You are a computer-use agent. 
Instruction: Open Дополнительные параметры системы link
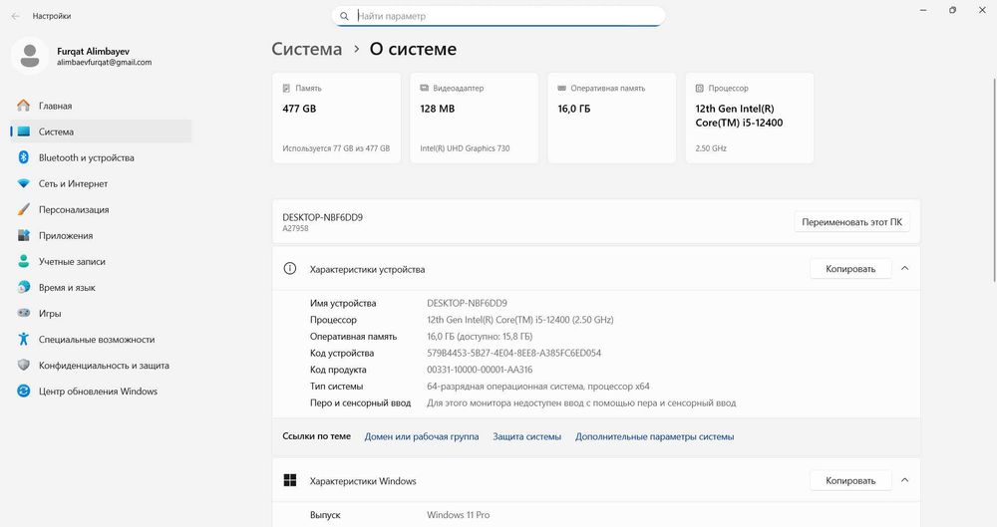tap(654, 436)
